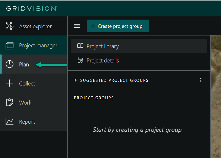Click the Project library book icon
The width and height of the screenshot is (221, 158).
80,46
